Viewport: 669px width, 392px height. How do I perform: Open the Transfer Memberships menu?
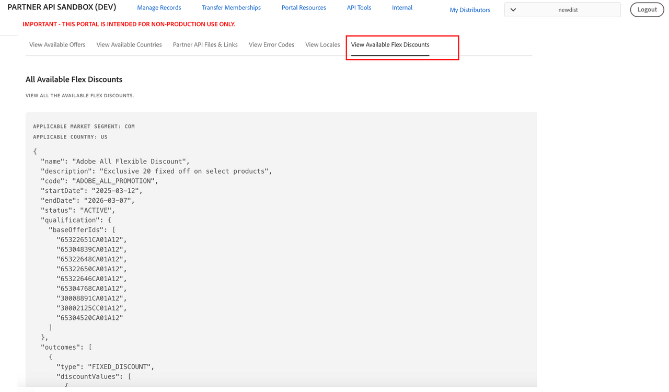(231, 8)
